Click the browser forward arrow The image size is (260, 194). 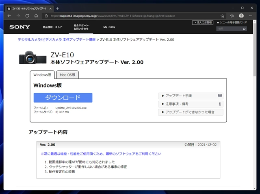[x=18, y=16]
